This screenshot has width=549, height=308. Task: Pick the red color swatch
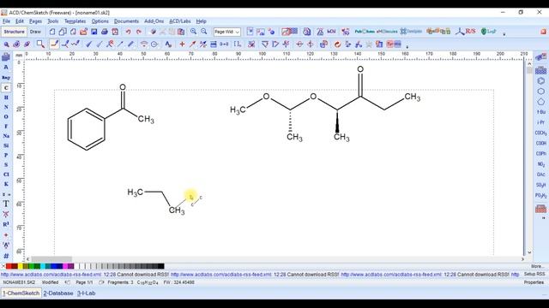[x=9, y=266]
